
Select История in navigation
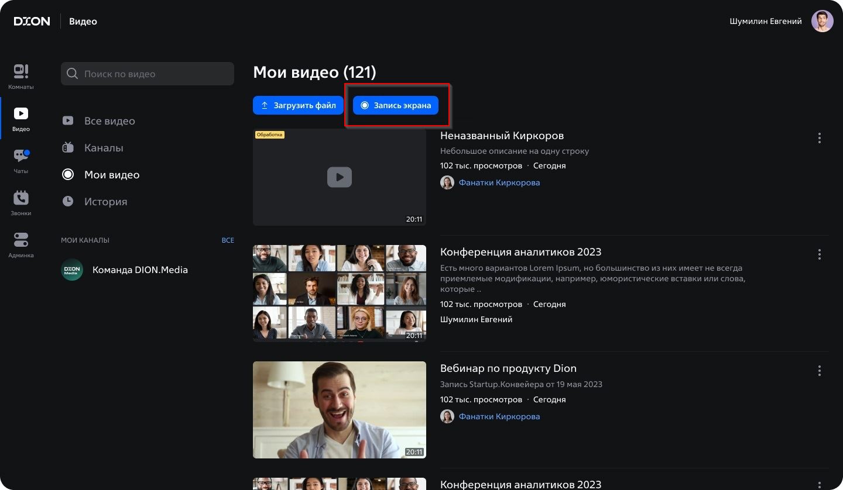point(105,202)
